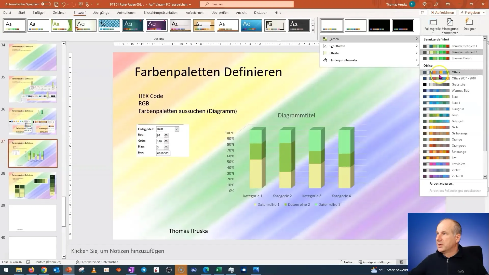The image size is (489, 275).
Task: Select the Dictation tab in ribbon
Action: tap(261, 12)
